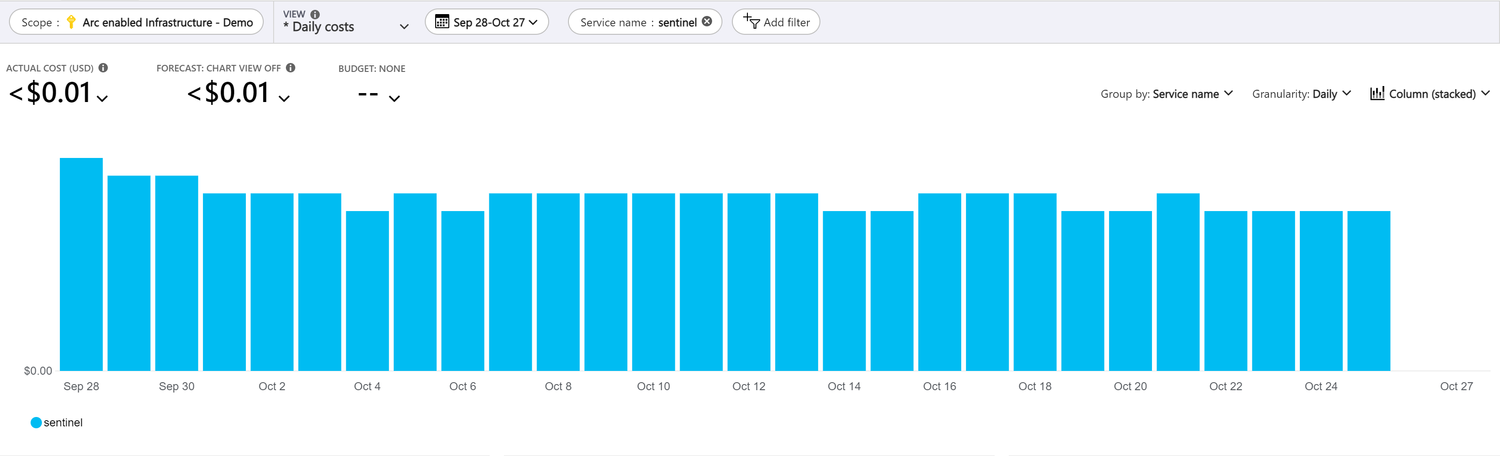Expand the forecast $0.01 chevron
The width and height of the screenshot is (1500, 456).
[284, 99]
